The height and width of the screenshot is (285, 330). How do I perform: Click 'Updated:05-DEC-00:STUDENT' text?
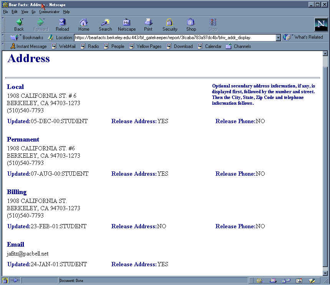pos(47,121)
